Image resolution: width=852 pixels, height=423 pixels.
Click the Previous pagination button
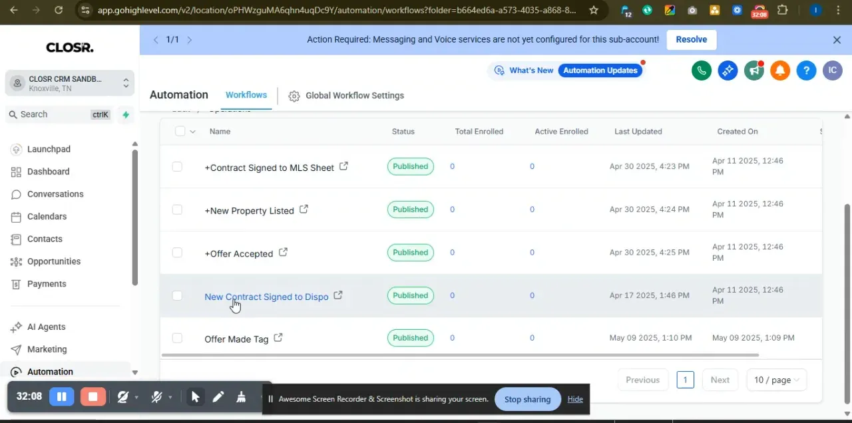[x=642, y=380]
